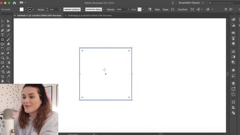Open Essentials Classic workspace switcher
Viewport: 240px width, 135px height.
191,3
